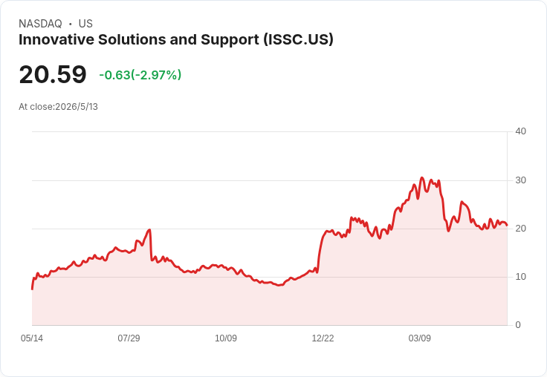
Task: Click the final endpoint of the red price line
Action: (507, 226)
